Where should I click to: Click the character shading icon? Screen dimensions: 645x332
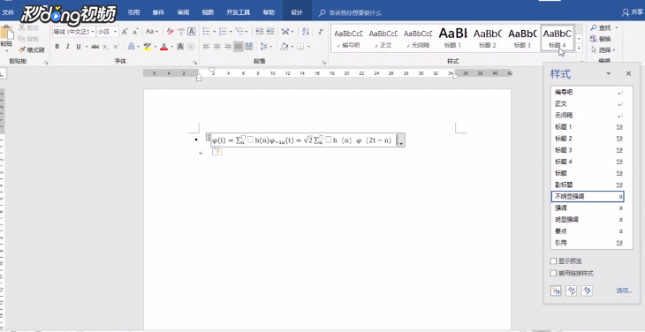(x=180, y=47)
